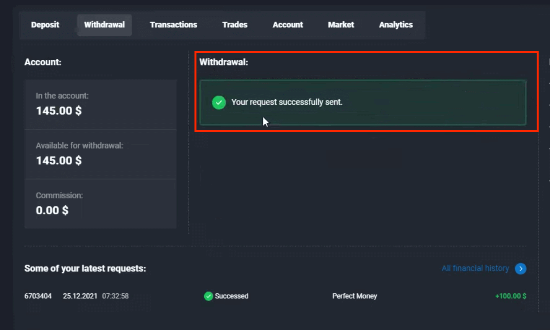Viewport: 550px width, 330px height.
Task: Click the blue arrow beside All financial history
Action: click(521, 269)
